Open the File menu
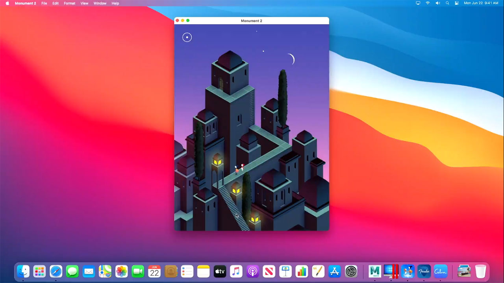The height and width of the screenshot is (283, 504). 44,3
